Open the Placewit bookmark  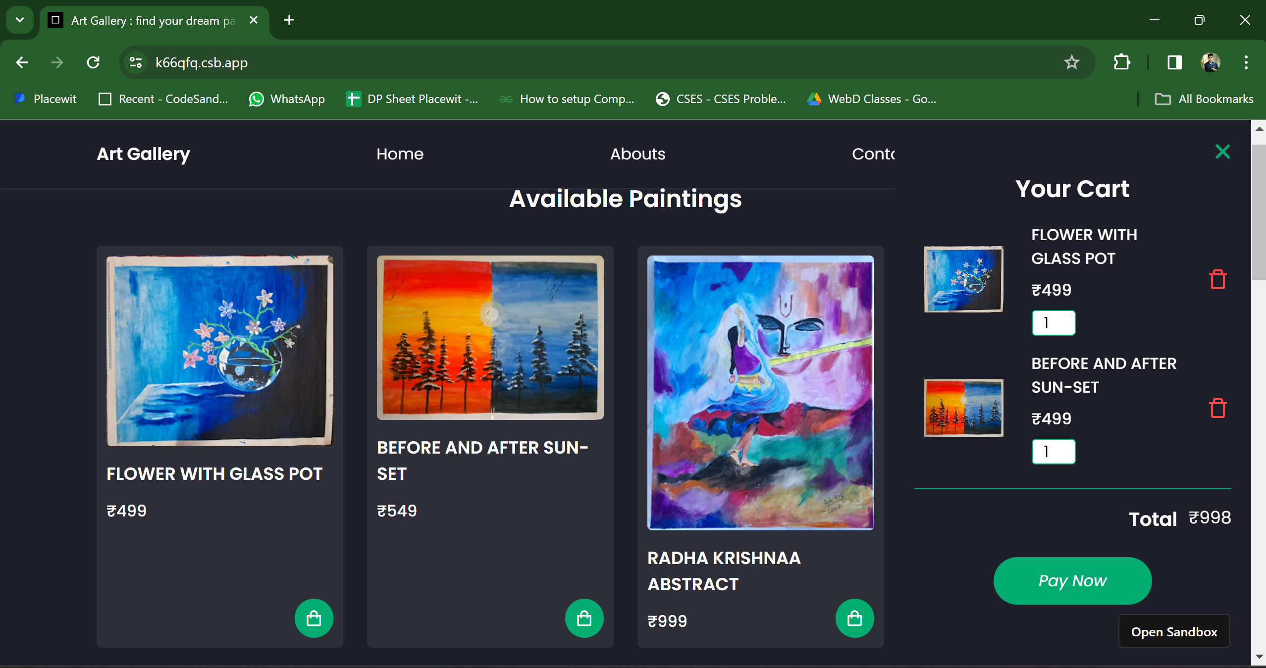46,99
